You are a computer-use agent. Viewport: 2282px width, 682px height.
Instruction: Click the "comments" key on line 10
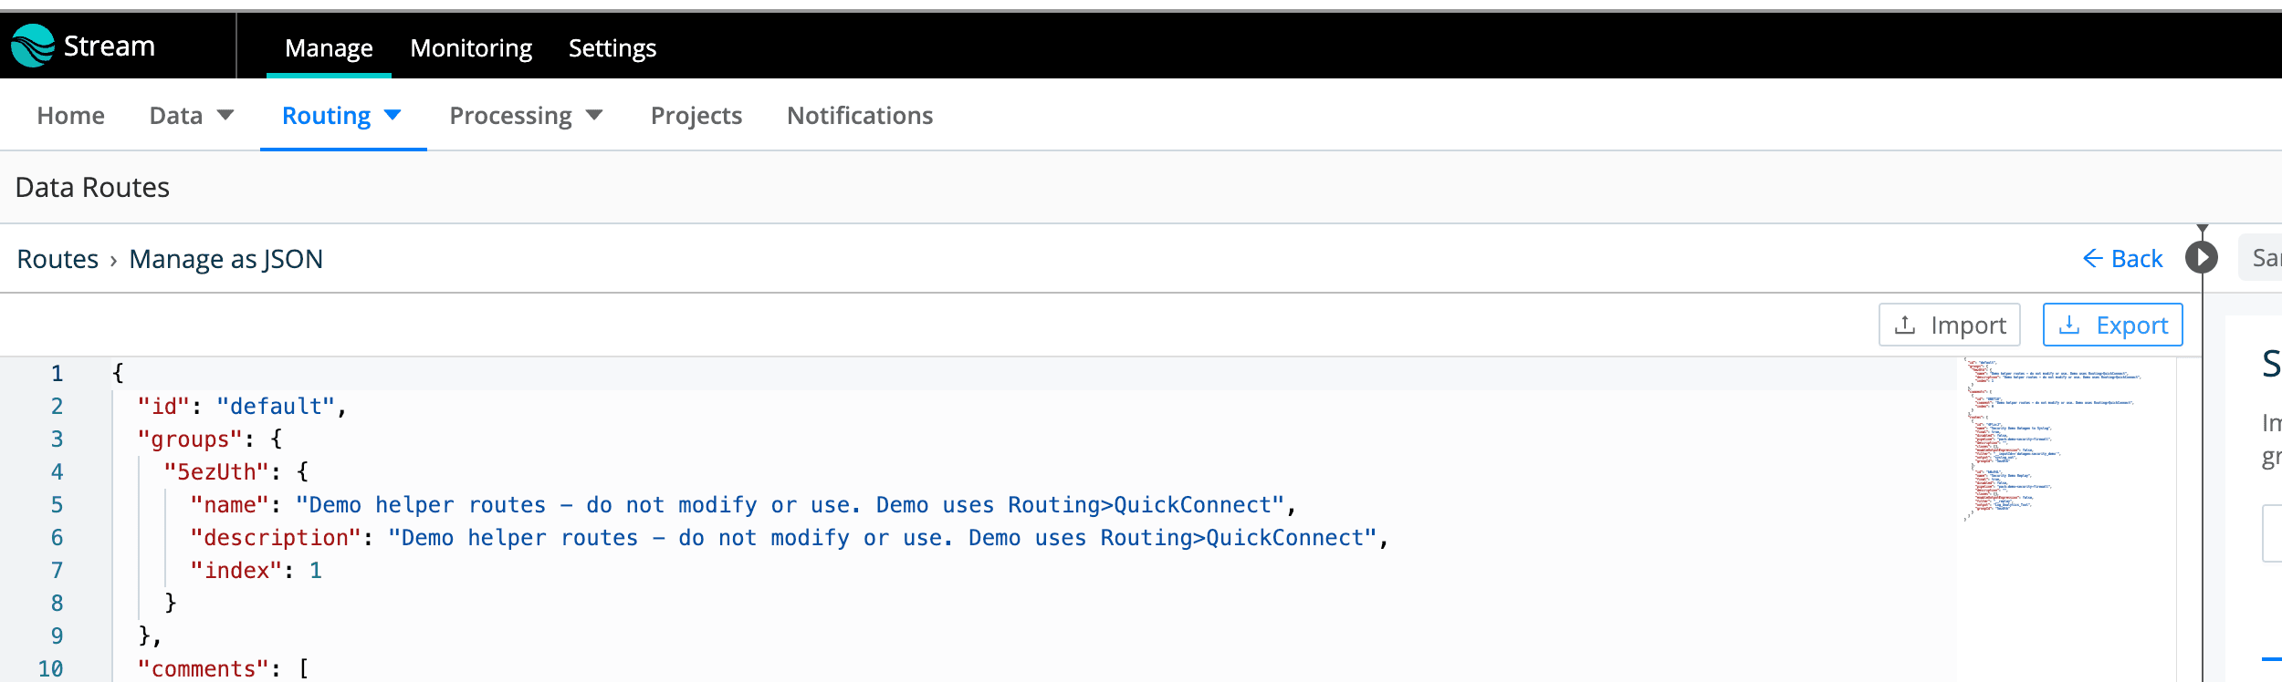[204, 668]
